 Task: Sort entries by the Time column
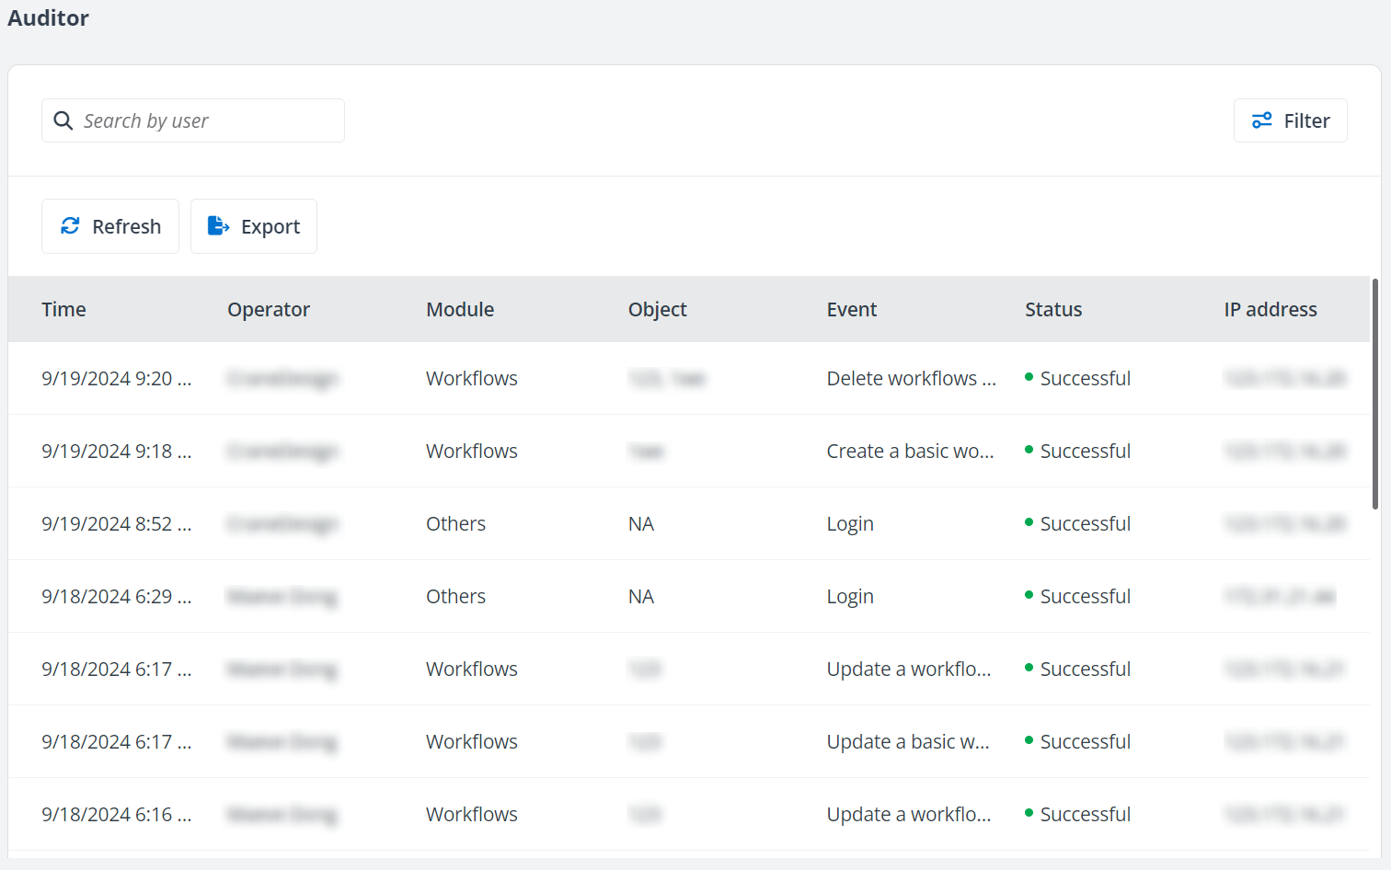click(63, 309)
